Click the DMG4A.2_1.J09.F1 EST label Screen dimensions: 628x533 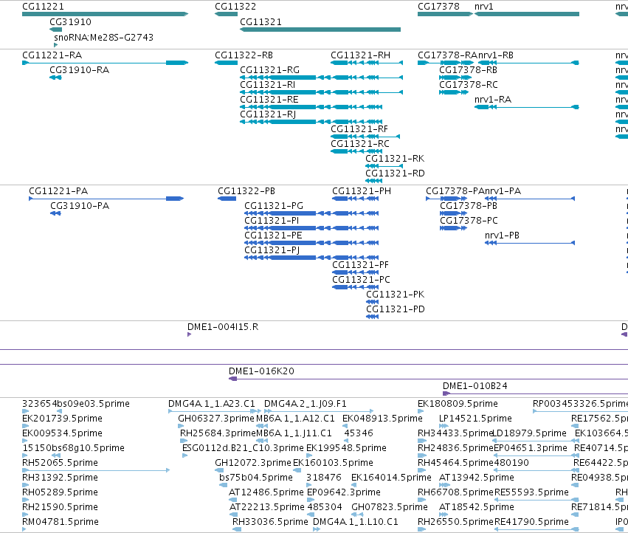[306, 404]
